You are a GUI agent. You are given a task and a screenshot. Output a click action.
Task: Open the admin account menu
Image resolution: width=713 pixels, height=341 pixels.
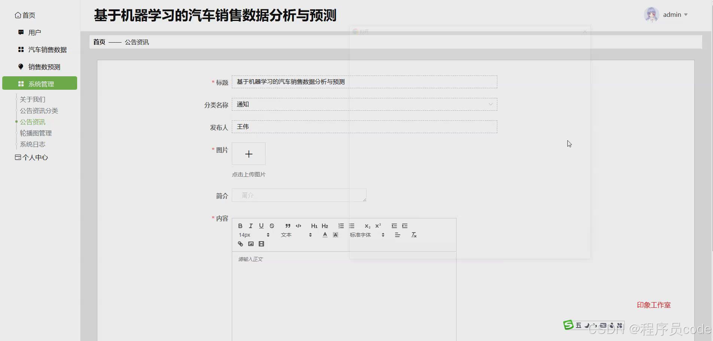673,15
